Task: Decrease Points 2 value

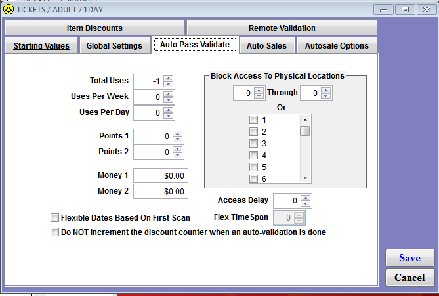Action: tap(178, 155)
